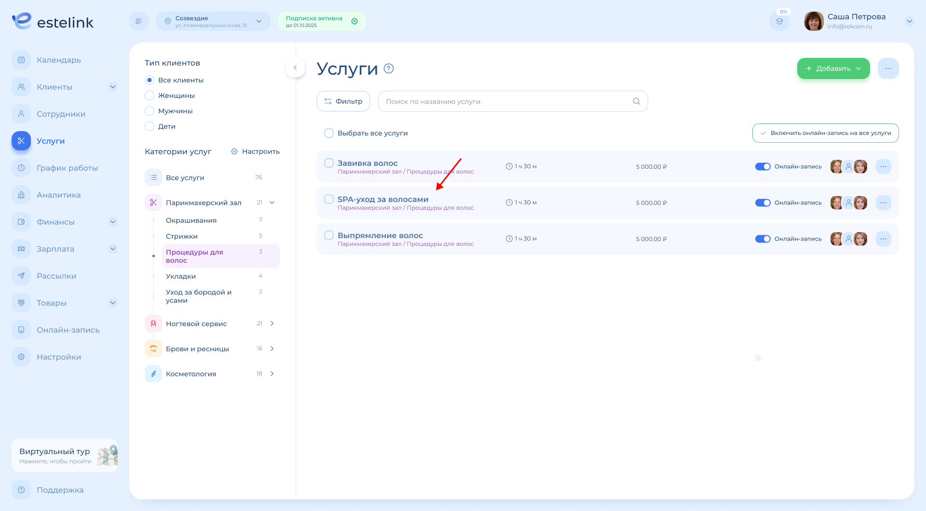Open more options for Завивка волос
This screenshot has width=926, height=511.
pos(883,166)
